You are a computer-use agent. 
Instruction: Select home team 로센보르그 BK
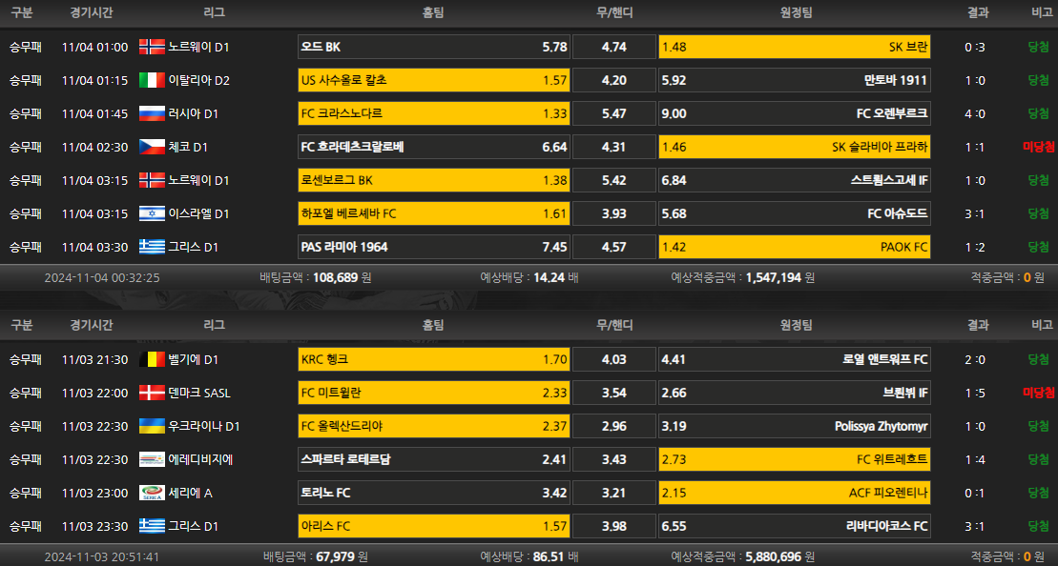coord(434,180)
